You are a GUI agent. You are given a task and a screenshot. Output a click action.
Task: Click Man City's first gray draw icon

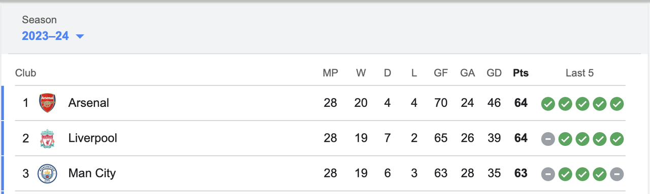click(547, 174)
